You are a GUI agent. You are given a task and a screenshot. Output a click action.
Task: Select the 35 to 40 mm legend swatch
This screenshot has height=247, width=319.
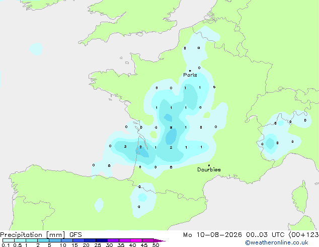click(125, 240)
